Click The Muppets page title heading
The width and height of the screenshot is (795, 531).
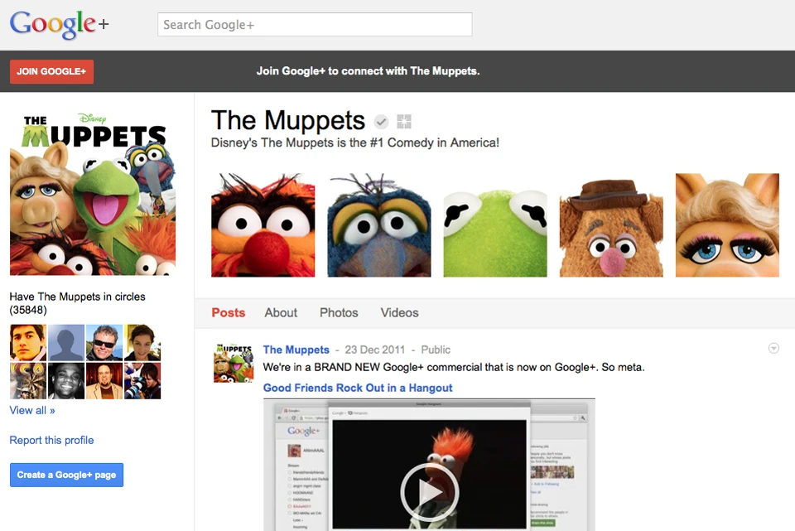point(288,121)
